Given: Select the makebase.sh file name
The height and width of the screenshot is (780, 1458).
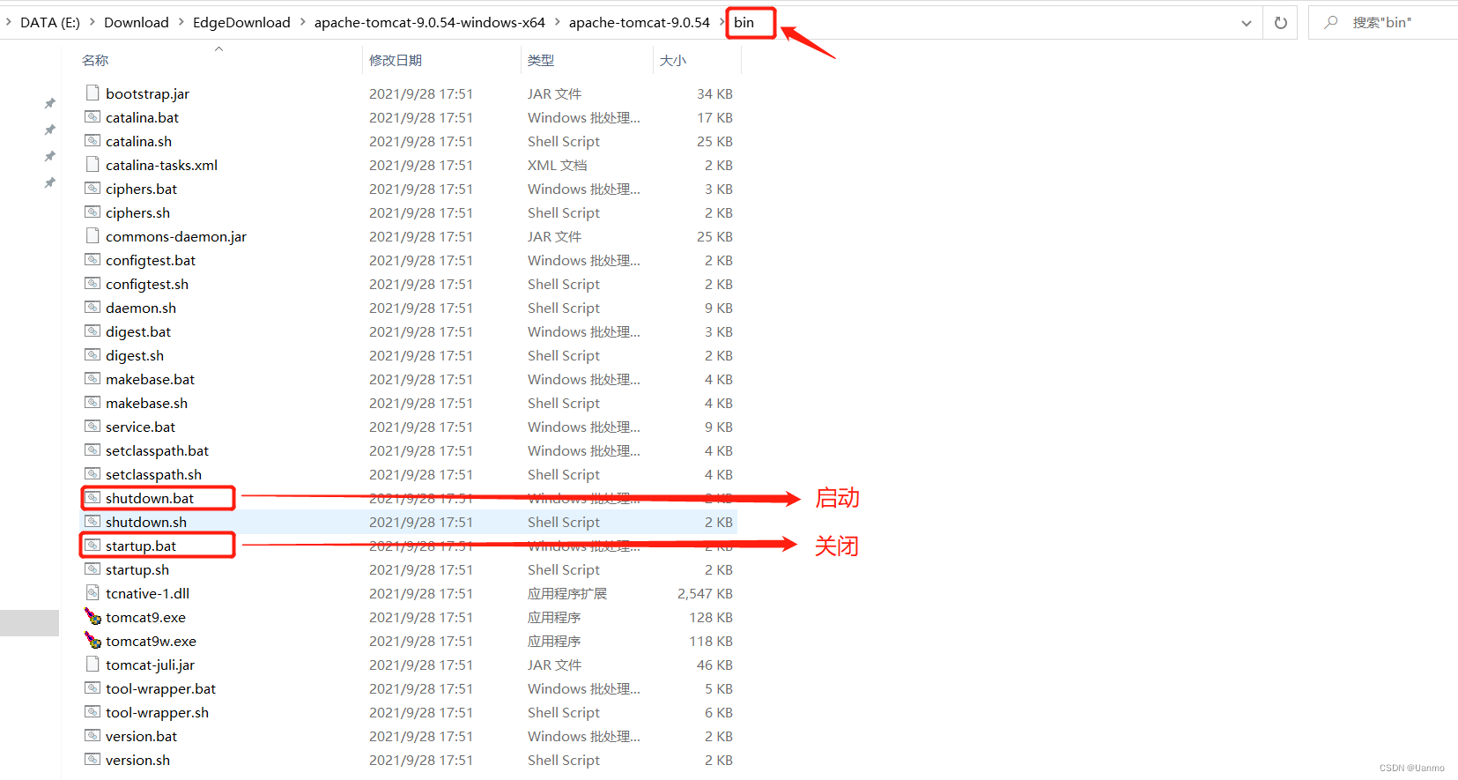Looking at the screenshot, I should point(146,403).
